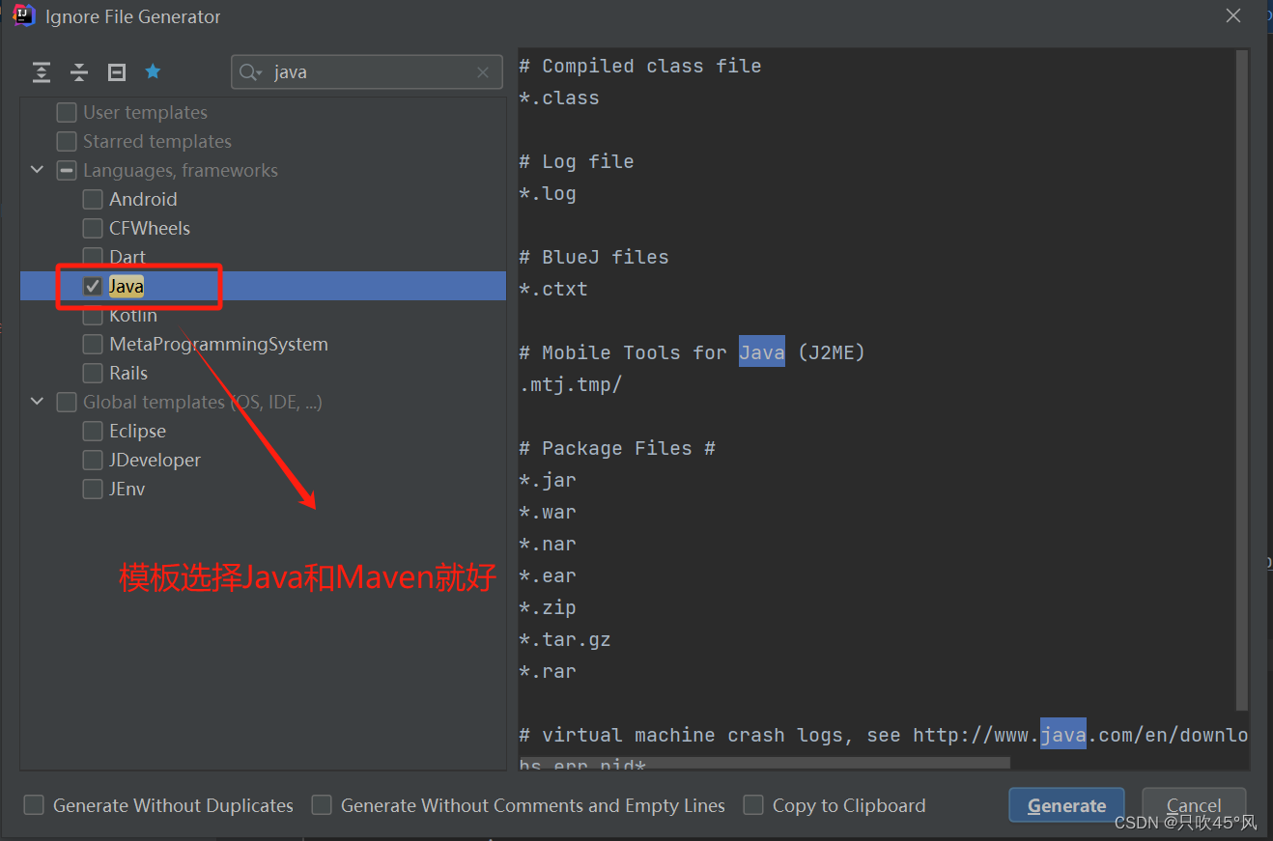The width and height of the screenshot is (1273, 841).
Task: Check the Rails template checkbox
Action: point(93,374)
